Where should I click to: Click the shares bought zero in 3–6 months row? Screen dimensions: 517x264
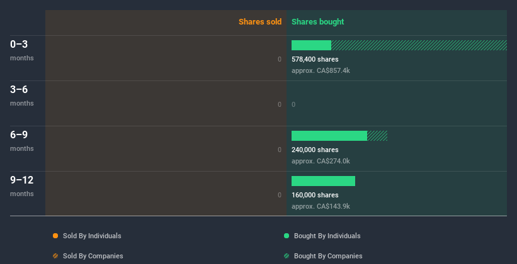[293, 105]
